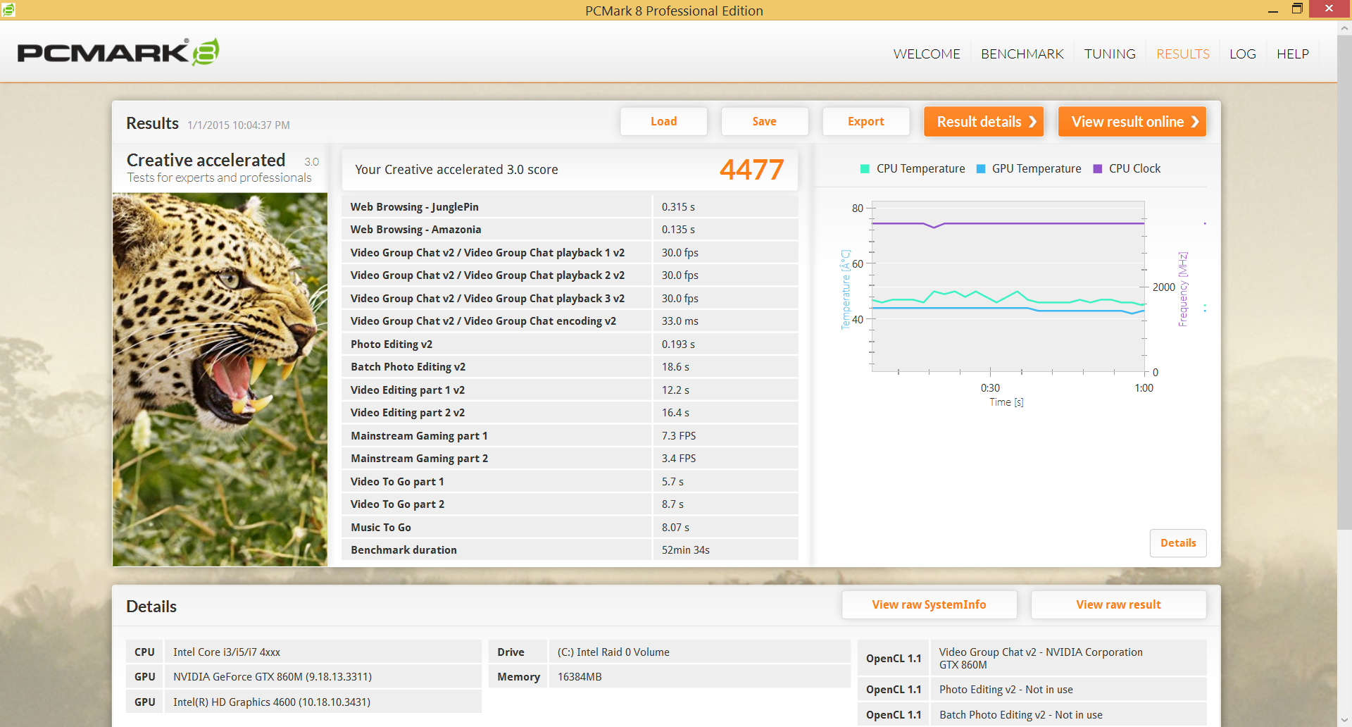Select Video Group Chat playback 3 v2 row
The height and width of the screenshot is (727, 1352).
point(570,298)
